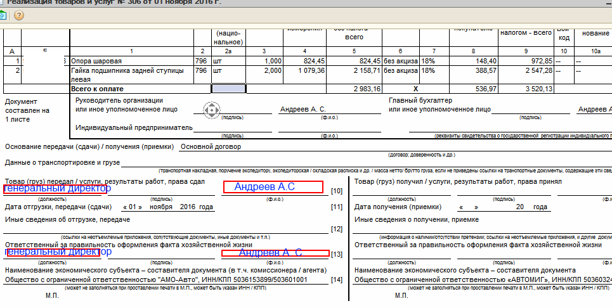Image resolution: width=612 pixels, height=308 pixels.
Task: Click the partially visible icon left of help
Action: tap(3, 15)
